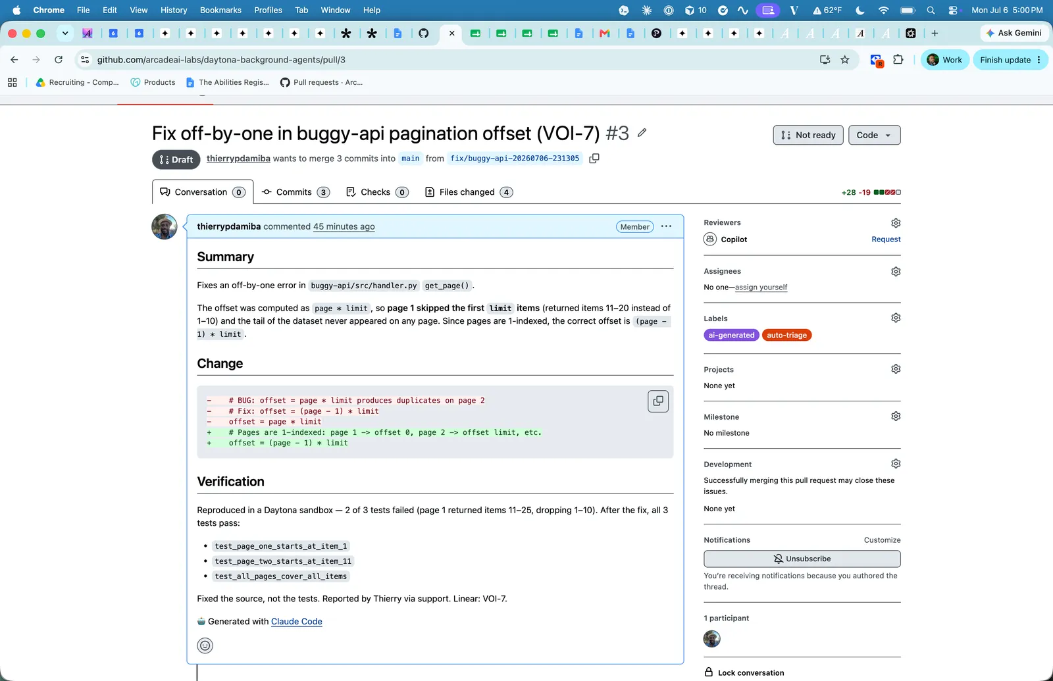Open Projects settings gear
The image size is (1053, 681).
point(896,369)
